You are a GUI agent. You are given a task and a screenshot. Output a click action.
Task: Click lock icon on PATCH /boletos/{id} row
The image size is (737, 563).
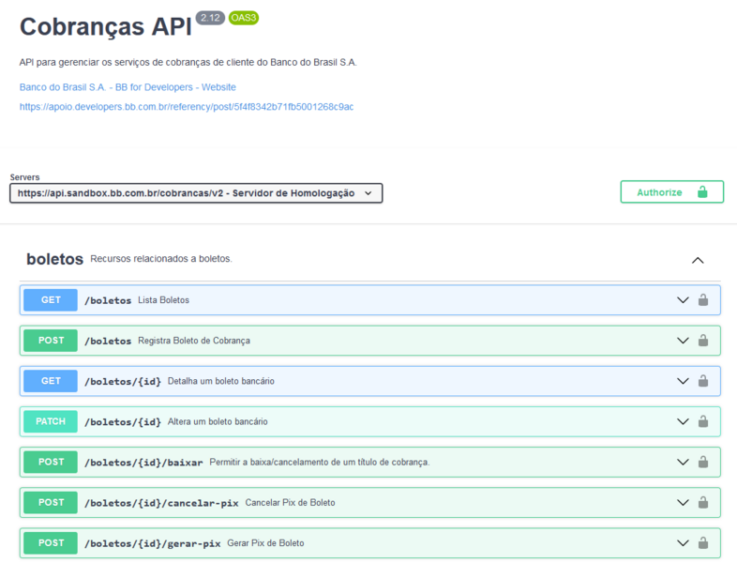tap(702, 421)
